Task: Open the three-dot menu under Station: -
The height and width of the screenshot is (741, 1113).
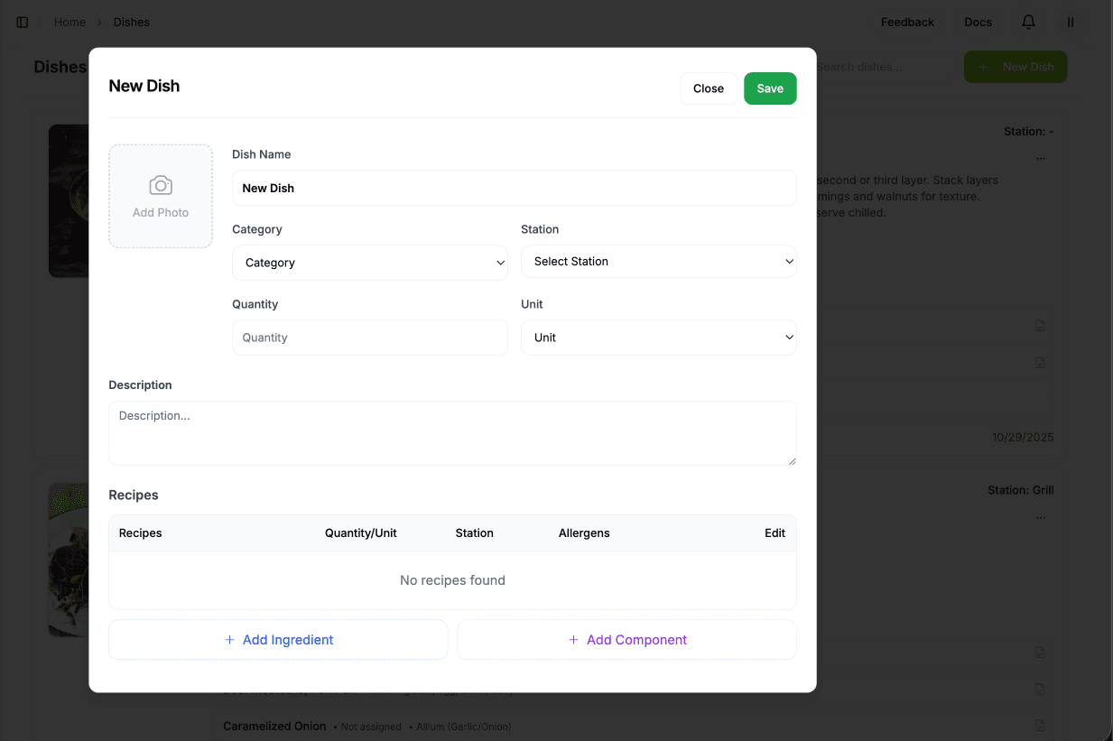Action: 1041,158
